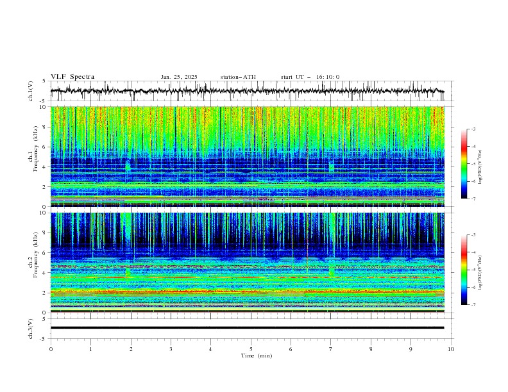Viewport: 508px width, 392px height.
Task: Click time axis tick label "8"
Action: [371, 349]
